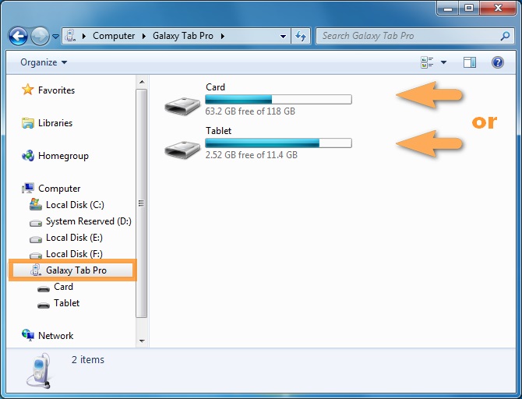Click the Card storage icon in sidebar
The image size is (522, 399).
44,288
